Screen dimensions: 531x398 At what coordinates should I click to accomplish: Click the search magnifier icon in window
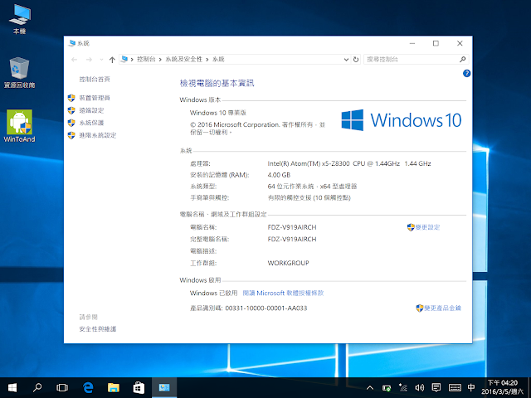[463, 59]
